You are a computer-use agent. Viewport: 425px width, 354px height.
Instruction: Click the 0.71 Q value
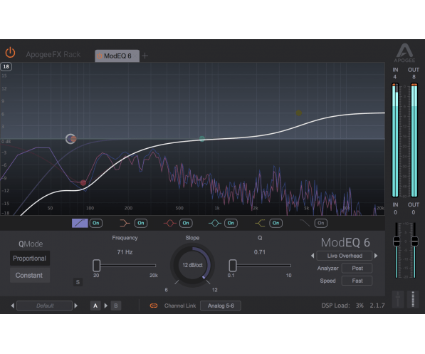pos(260,252)
